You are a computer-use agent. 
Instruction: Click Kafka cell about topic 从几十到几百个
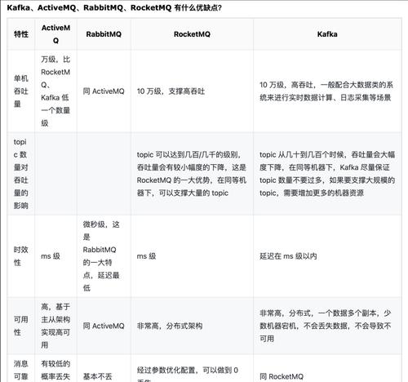327,174
